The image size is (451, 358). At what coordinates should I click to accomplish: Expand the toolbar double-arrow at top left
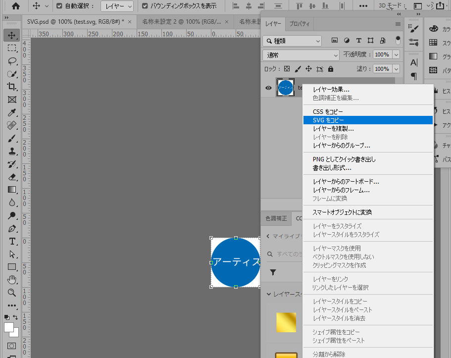click(6, 17)
